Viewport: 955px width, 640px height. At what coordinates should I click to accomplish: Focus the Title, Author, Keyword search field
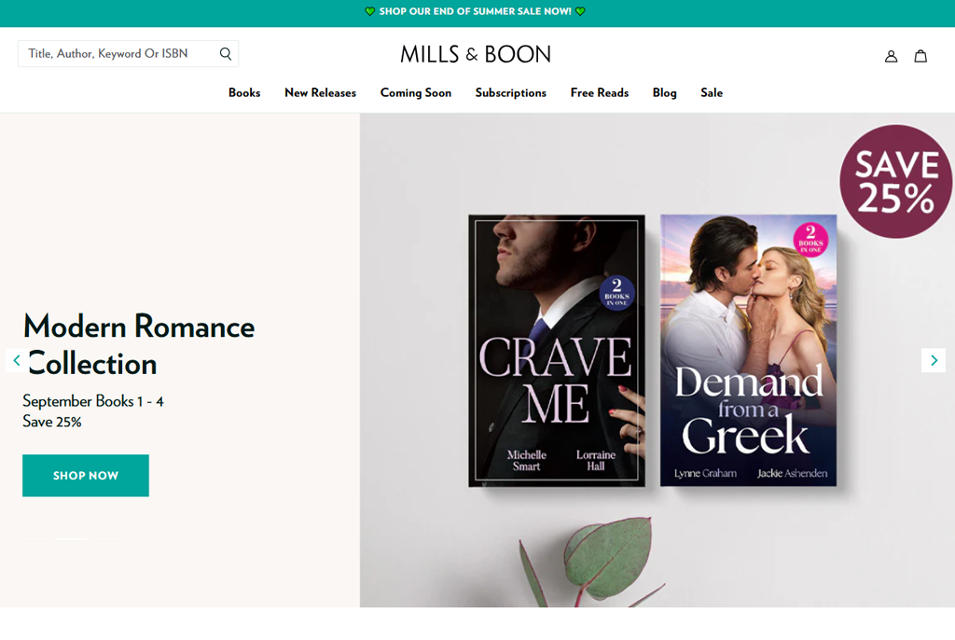point(128,53)
